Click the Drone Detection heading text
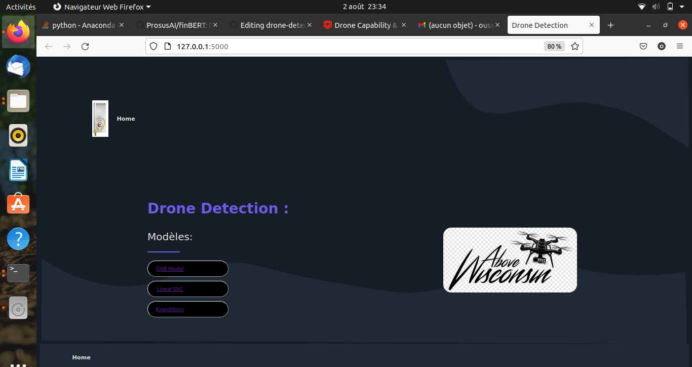 coord(218,208)
